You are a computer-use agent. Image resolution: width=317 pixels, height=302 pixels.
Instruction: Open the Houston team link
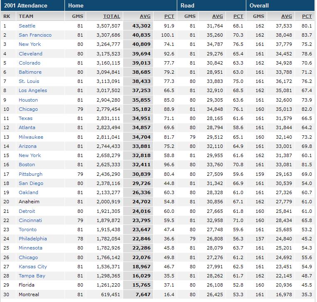[x=28, y=100]
